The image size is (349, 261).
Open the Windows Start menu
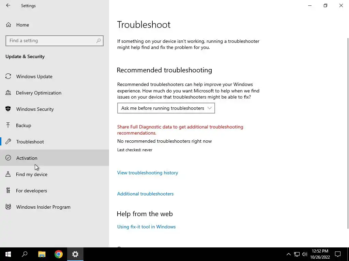8,254
